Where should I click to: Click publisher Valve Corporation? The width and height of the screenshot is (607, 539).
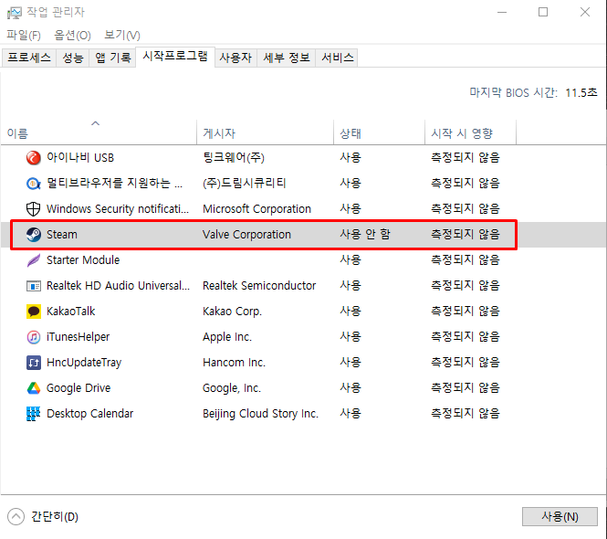(x=246, y=235)
